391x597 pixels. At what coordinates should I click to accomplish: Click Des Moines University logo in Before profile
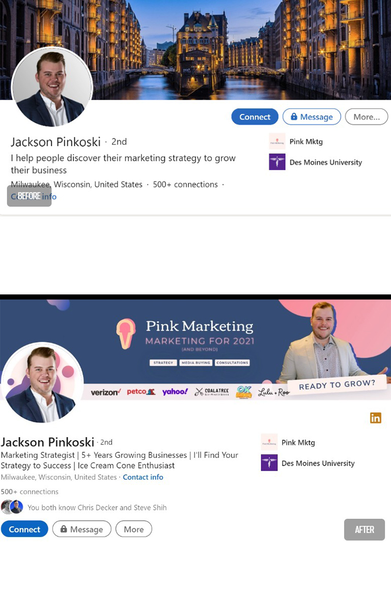277,162
